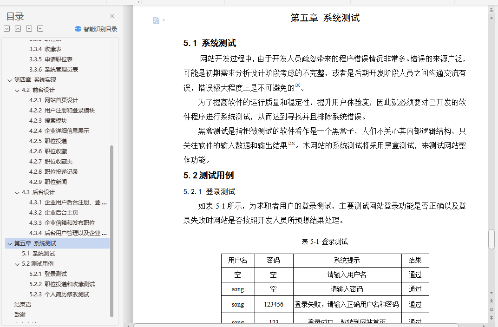Go to 4.3.4 后台用户管理以及企业 entry

68,233
